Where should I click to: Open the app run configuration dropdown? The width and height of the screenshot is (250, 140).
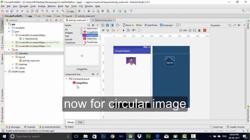click(71, 11)
